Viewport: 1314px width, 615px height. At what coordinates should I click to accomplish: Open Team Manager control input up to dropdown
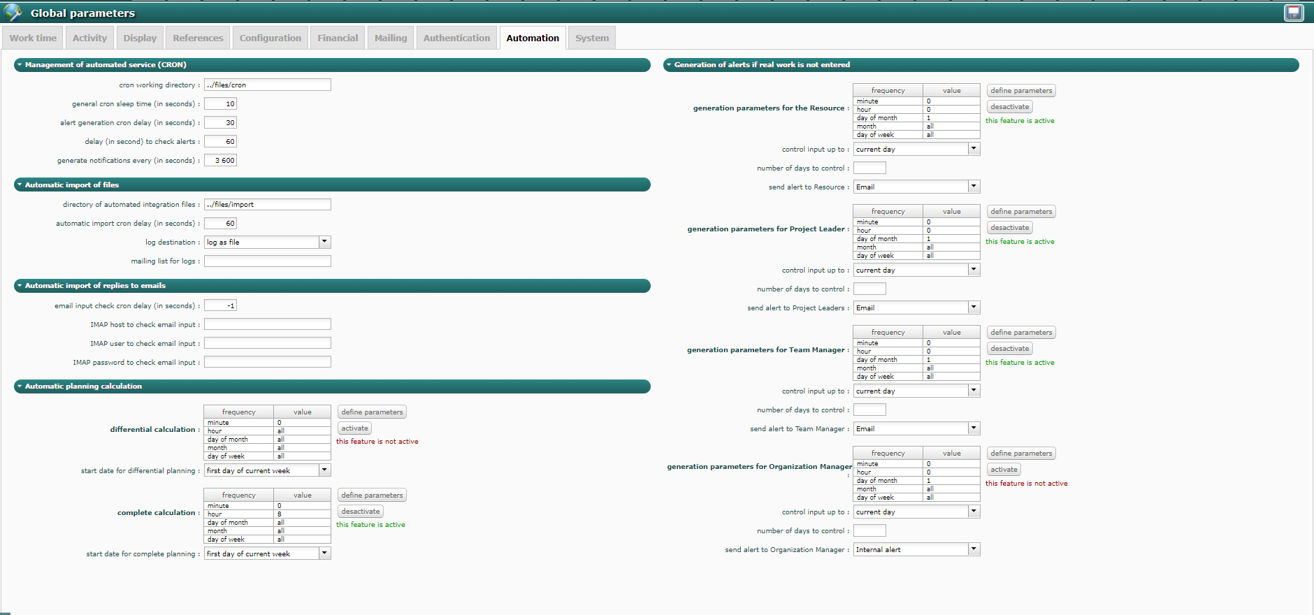(974, 391)
